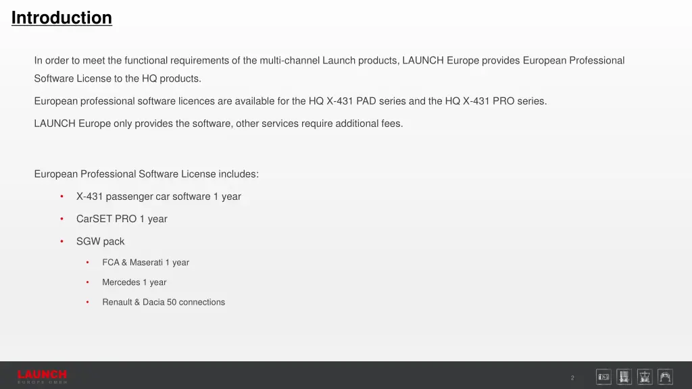The width and height of the screenshot is (692, 389).
Task: Click the diagnostic tablet icon in footer
Action: click(603, 377)
